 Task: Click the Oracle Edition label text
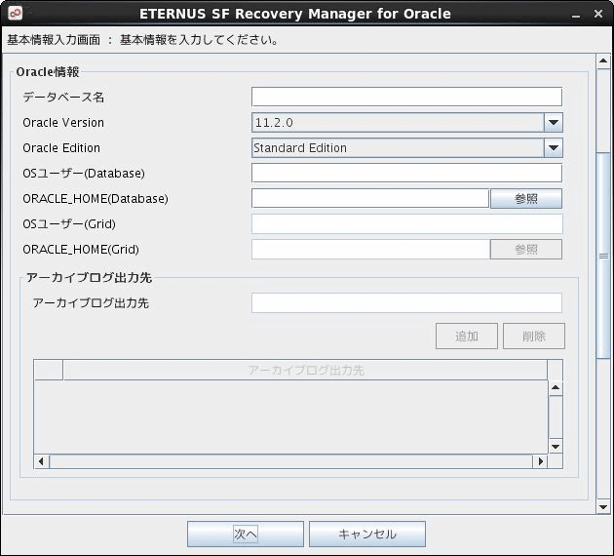[x=61, y=148]
